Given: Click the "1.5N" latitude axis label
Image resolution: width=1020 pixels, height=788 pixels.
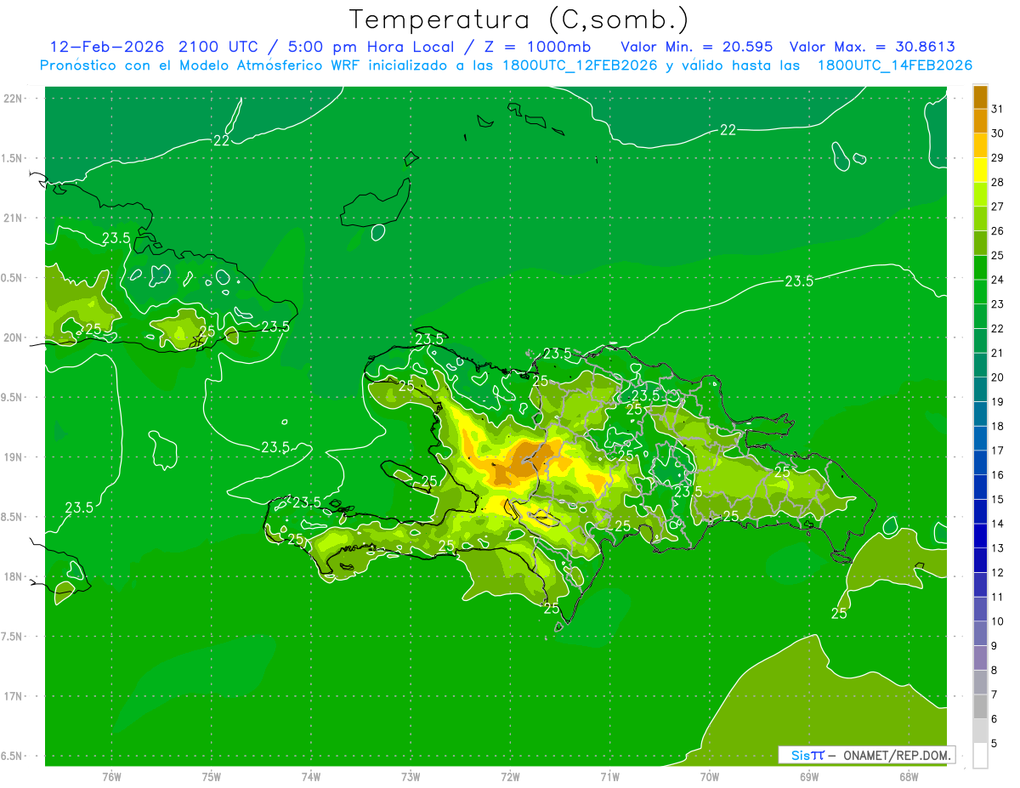Looking at the screenshot, I should [13, 158].
